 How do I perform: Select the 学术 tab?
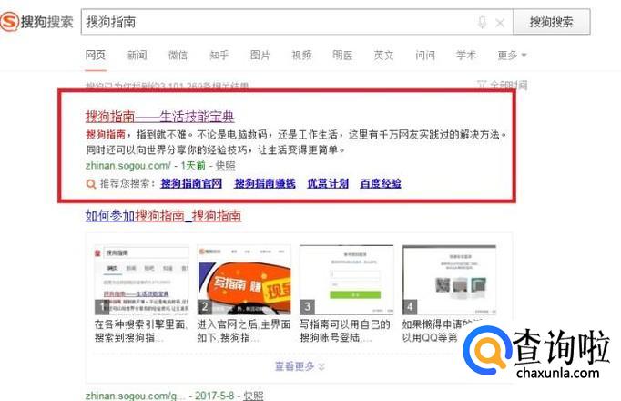click(466, 55)
